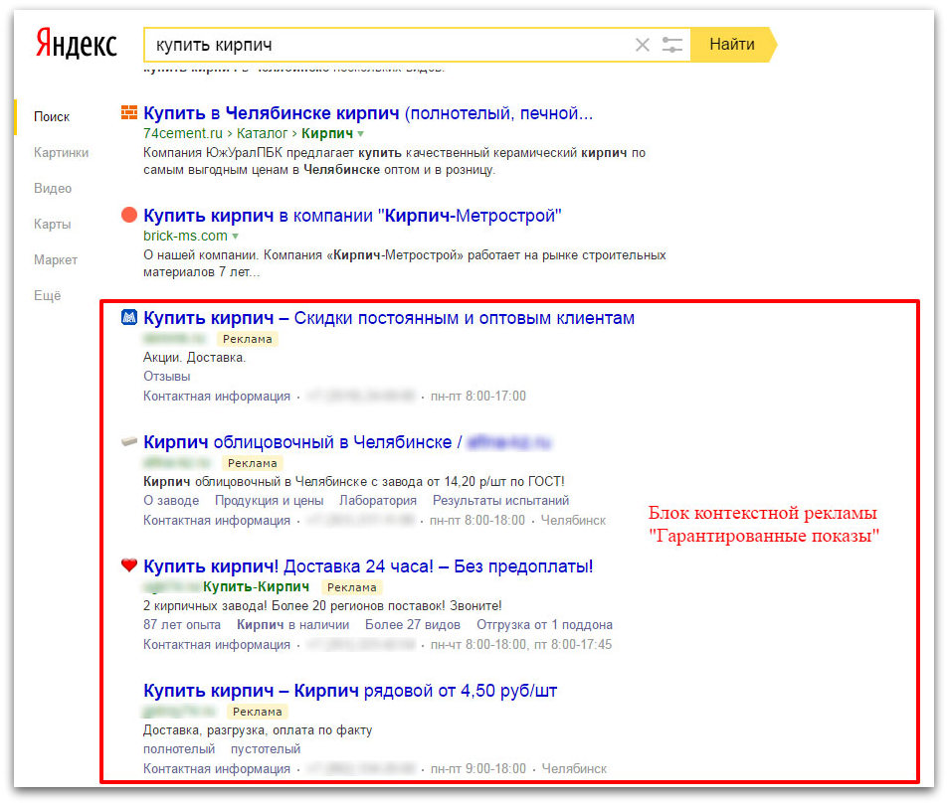
Task: Open the Продукция и цены sitelink
Action: 269,501
